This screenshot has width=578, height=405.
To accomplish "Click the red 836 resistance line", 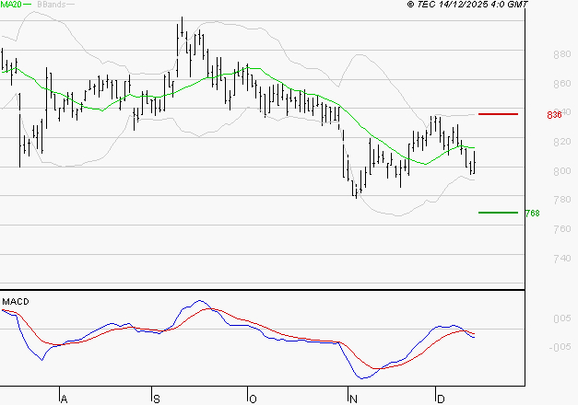I will point(498,114).
